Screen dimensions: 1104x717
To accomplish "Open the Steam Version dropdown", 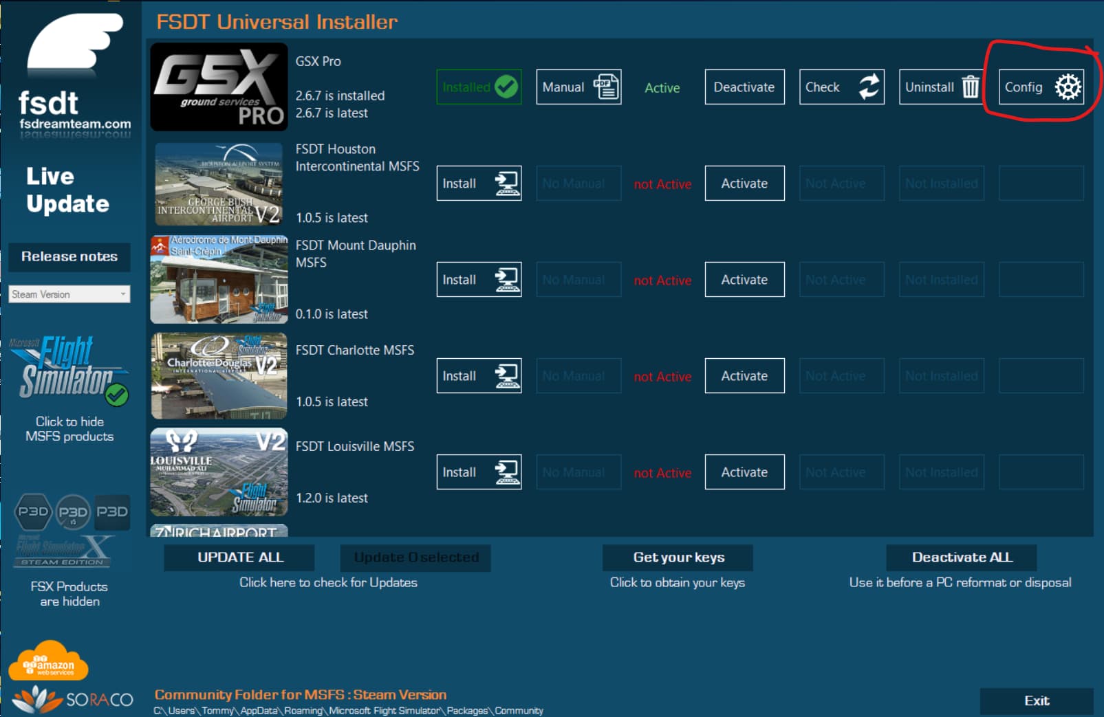I will coord(69,294).
